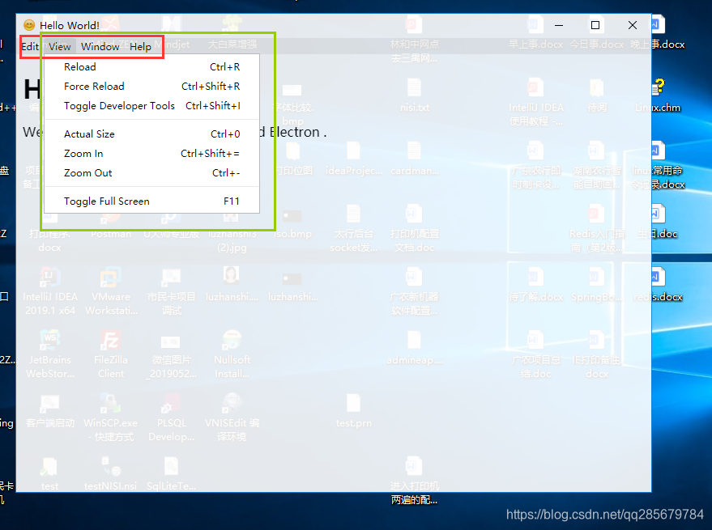Choose Reload from the View menu
Viewport: 712px width, 530px height.
pyautogui.click(x=151, y=66)
